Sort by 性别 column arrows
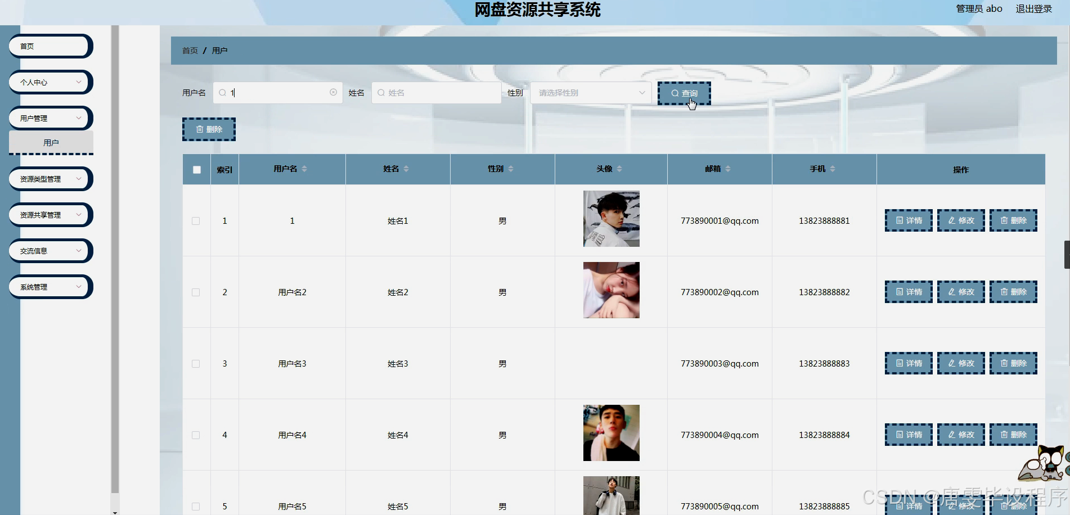The height and width of the screenshot is (515, 1070). click(511, 169)
